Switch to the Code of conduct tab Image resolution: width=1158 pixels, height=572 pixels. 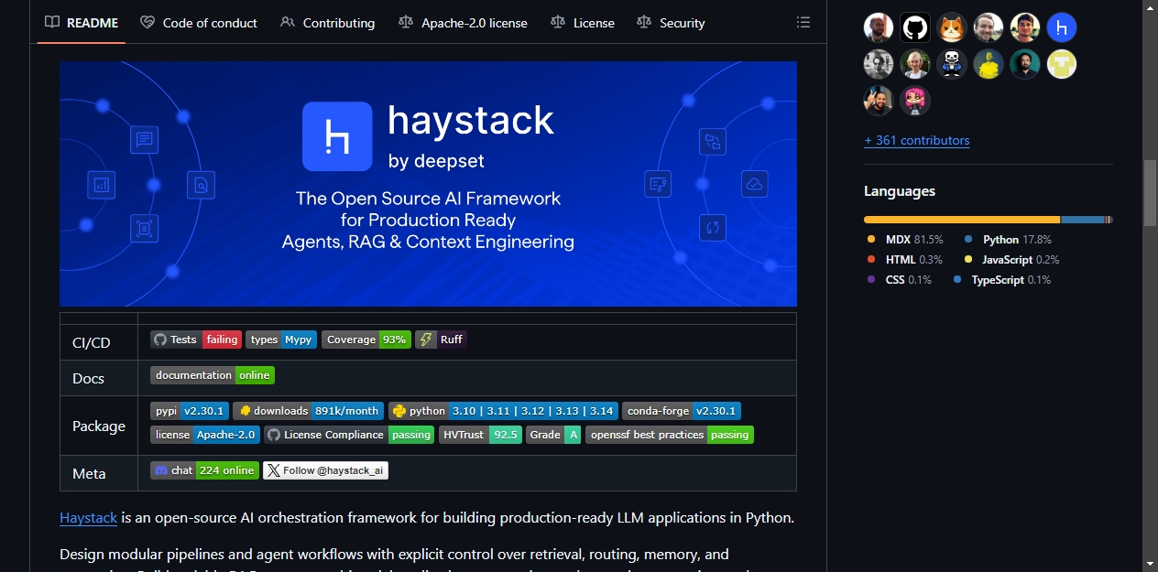point(199,22)
